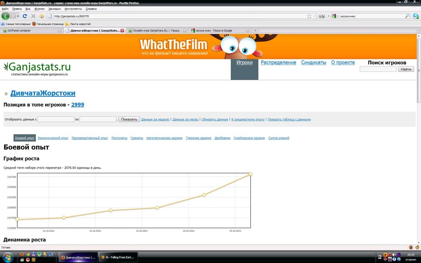
Task: Click the Показать таблицу с данными link
Action: point(289,120)
